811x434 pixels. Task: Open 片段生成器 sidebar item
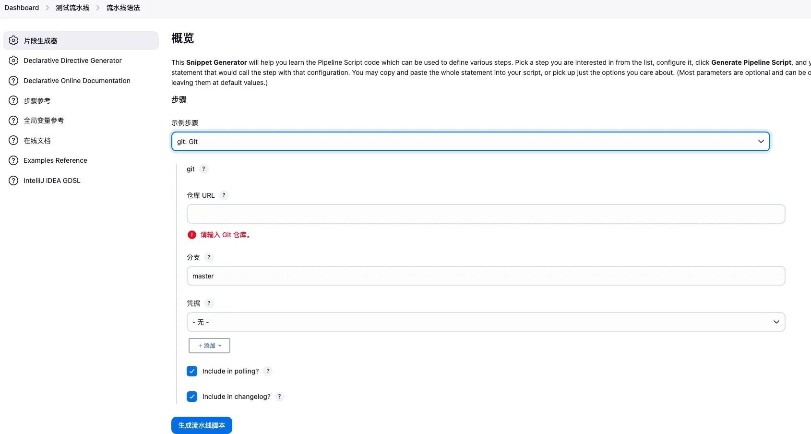(81, 41)
